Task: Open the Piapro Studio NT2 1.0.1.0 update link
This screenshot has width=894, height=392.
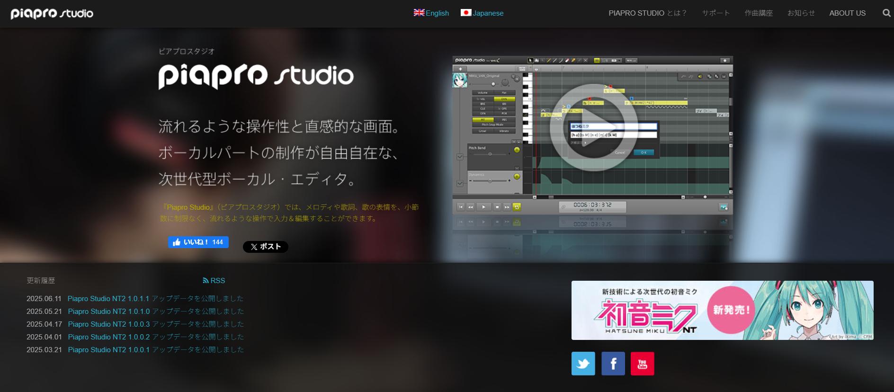Action: [156, 312]
